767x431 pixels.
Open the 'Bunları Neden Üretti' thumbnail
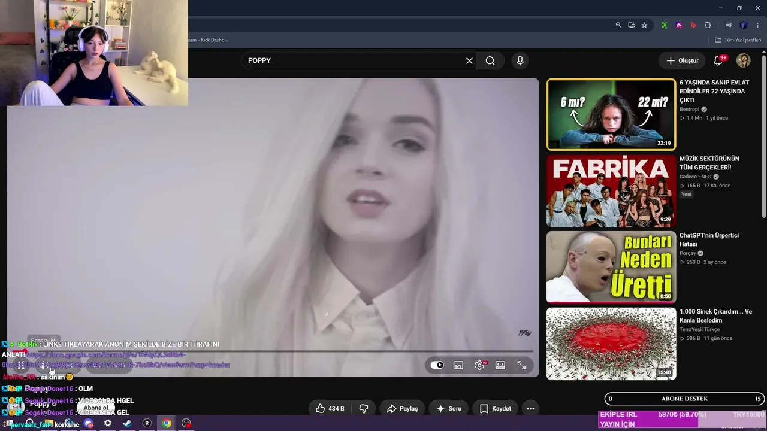pyautogui.click(x=611, y=267)
